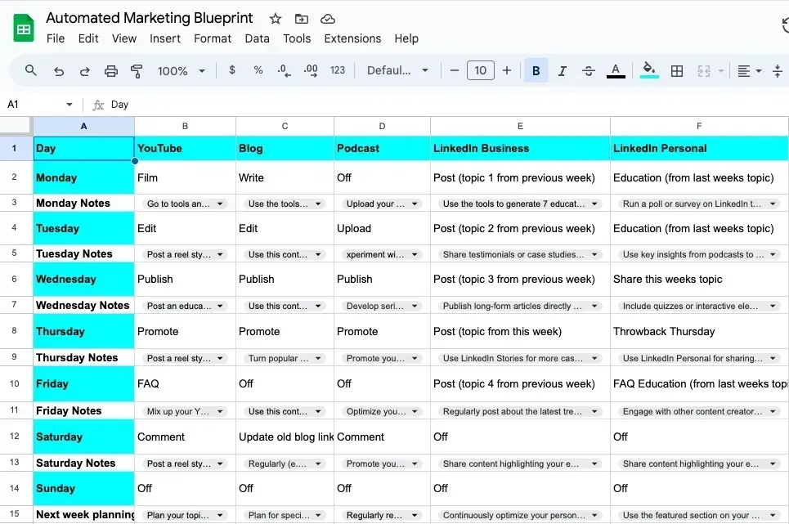Click the merge cells icon
The image size is (789, 524).
[x=703, y=71]
